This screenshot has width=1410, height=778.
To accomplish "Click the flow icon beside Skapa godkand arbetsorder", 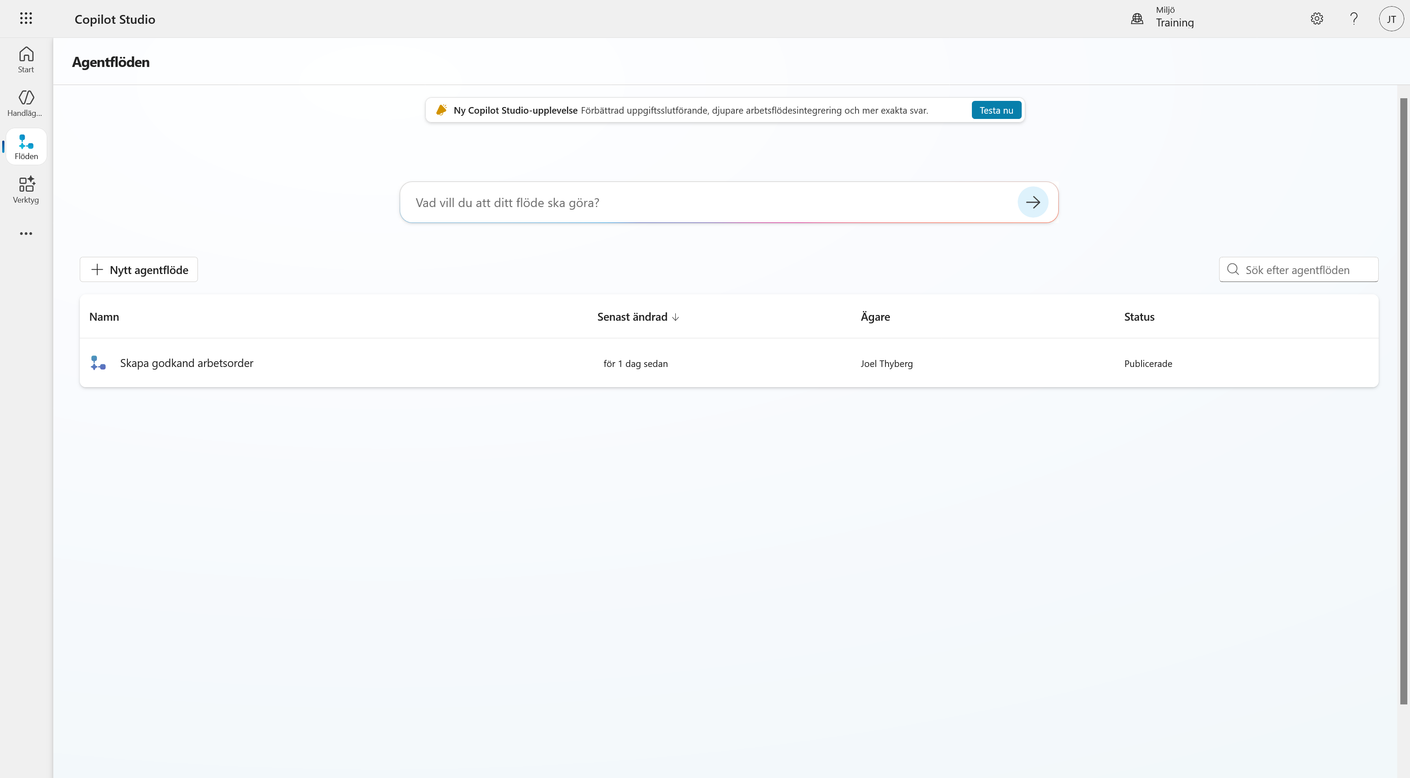I will tap(98, 363).
